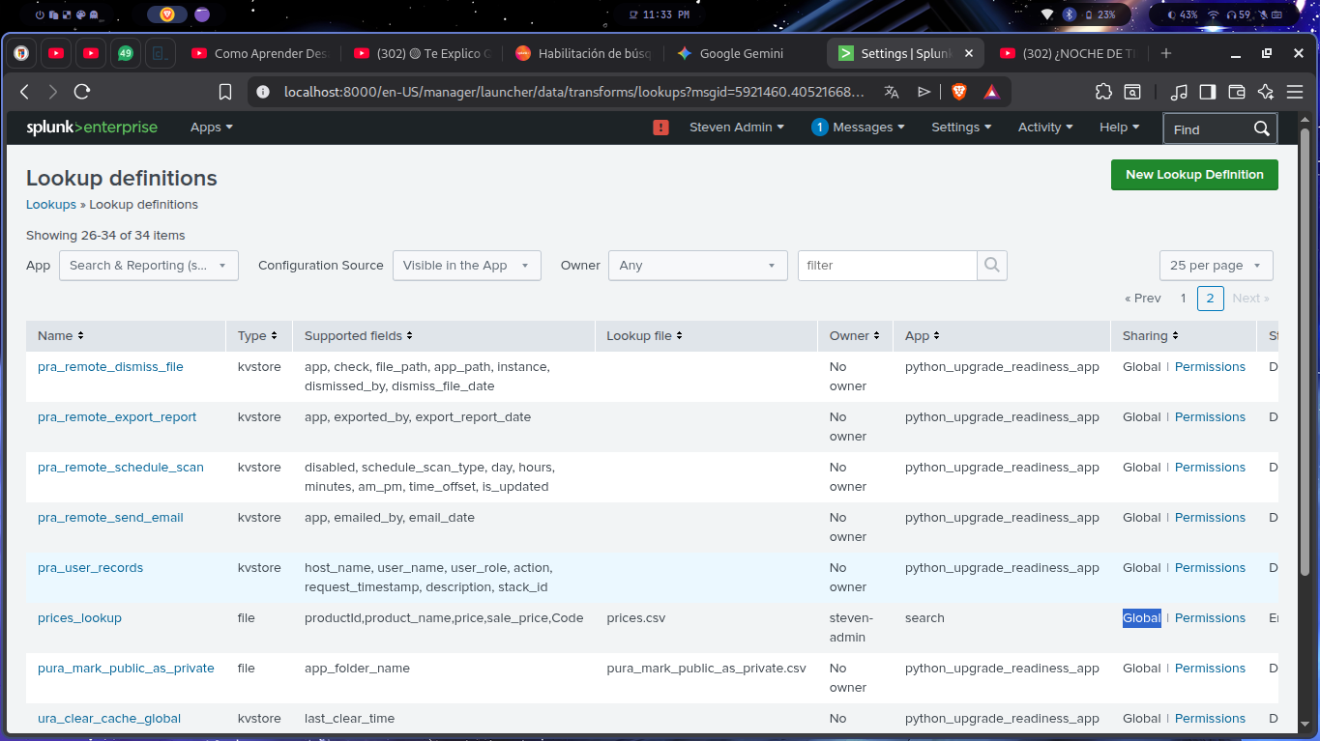Screen dimensions: 1320x741
Task: Click the Find search magnifier icon
Action: click(1261, 128)
